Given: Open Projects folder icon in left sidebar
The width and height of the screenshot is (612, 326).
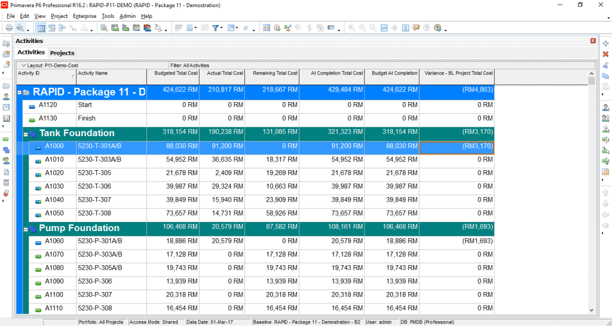Looking at the screenshot, I should 6,86.
